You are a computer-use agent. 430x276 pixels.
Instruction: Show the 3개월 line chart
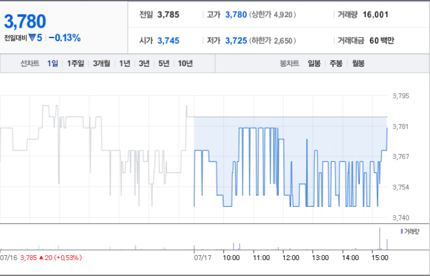(x=101, y=64)
